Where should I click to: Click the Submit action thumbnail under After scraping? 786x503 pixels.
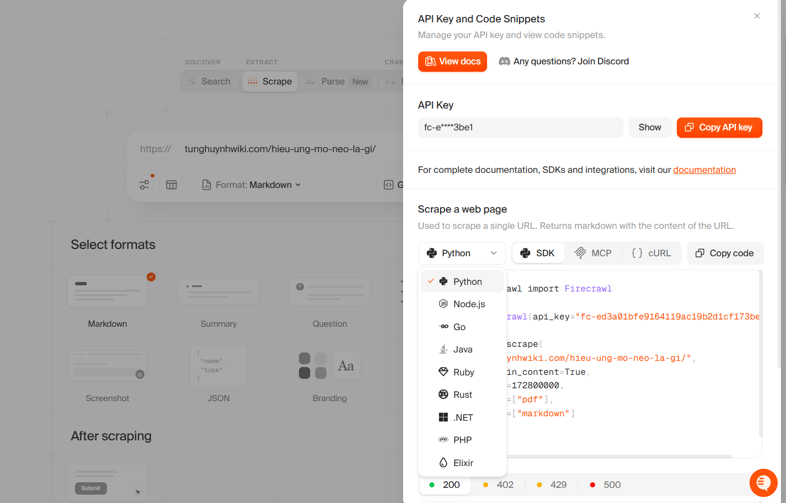pos(107,482)
